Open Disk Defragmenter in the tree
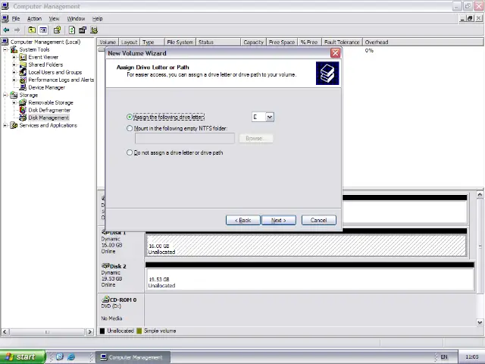Viewport: 485px width, 364px height. click(48, 110)
